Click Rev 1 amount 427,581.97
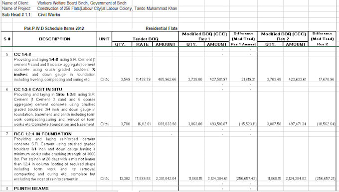The image size is (339, 192). [x=218, y=80]
